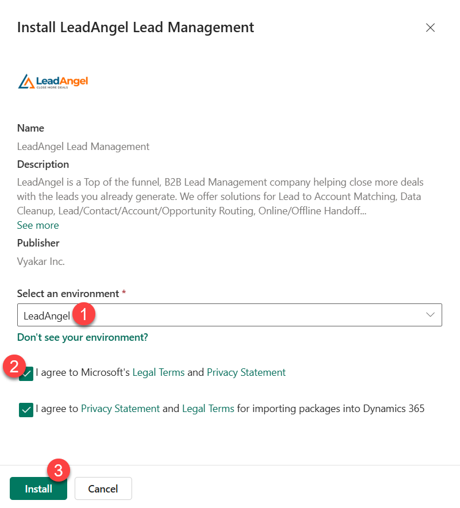Toggle Microsoft's Legal Terms agreement checkbox
Screen dimensions: 460x508
pos(26,374)
